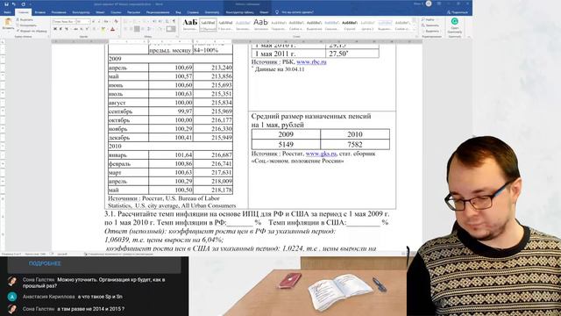Activate the Format Painter tool
The height and width of the screenshot is (316, 561).
(x=32, y=32)
